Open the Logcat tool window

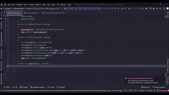point(61,87)
